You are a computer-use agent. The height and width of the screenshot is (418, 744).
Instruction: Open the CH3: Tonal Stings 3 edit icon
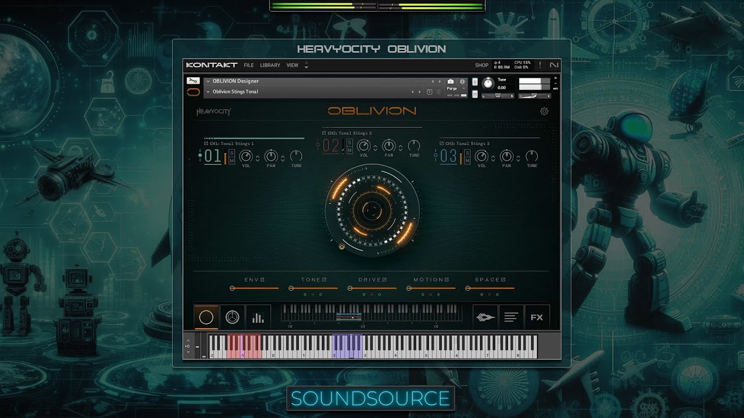point(442,143)
